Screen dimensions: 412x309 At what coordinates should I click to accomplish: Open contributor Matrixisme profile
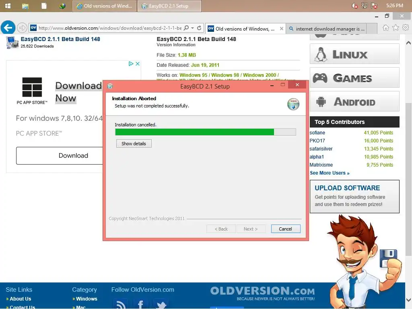[321, 165]
